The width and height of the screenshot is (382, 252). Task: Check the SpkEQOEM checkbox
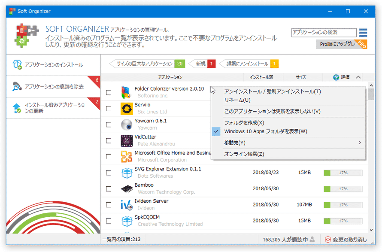tap(109, 221)
